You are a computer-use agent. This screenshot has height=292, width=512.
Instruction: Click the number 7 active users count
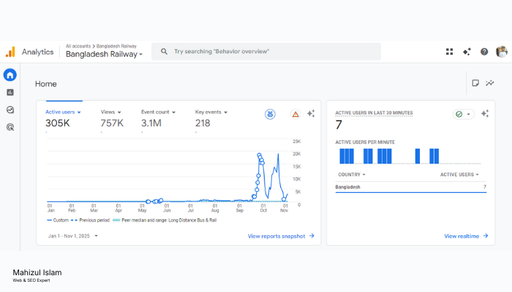[x=339, y=125]
